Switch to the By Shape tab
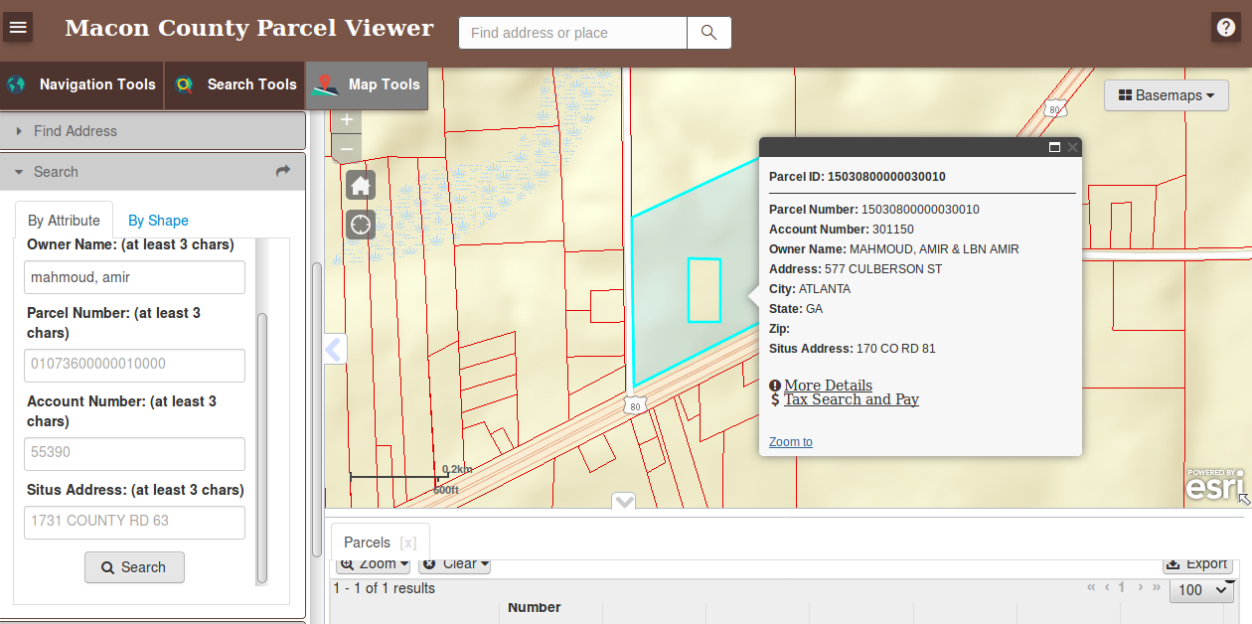This screenshot has height=624, width=1252. pyautogui.click(x=158, y=221)
